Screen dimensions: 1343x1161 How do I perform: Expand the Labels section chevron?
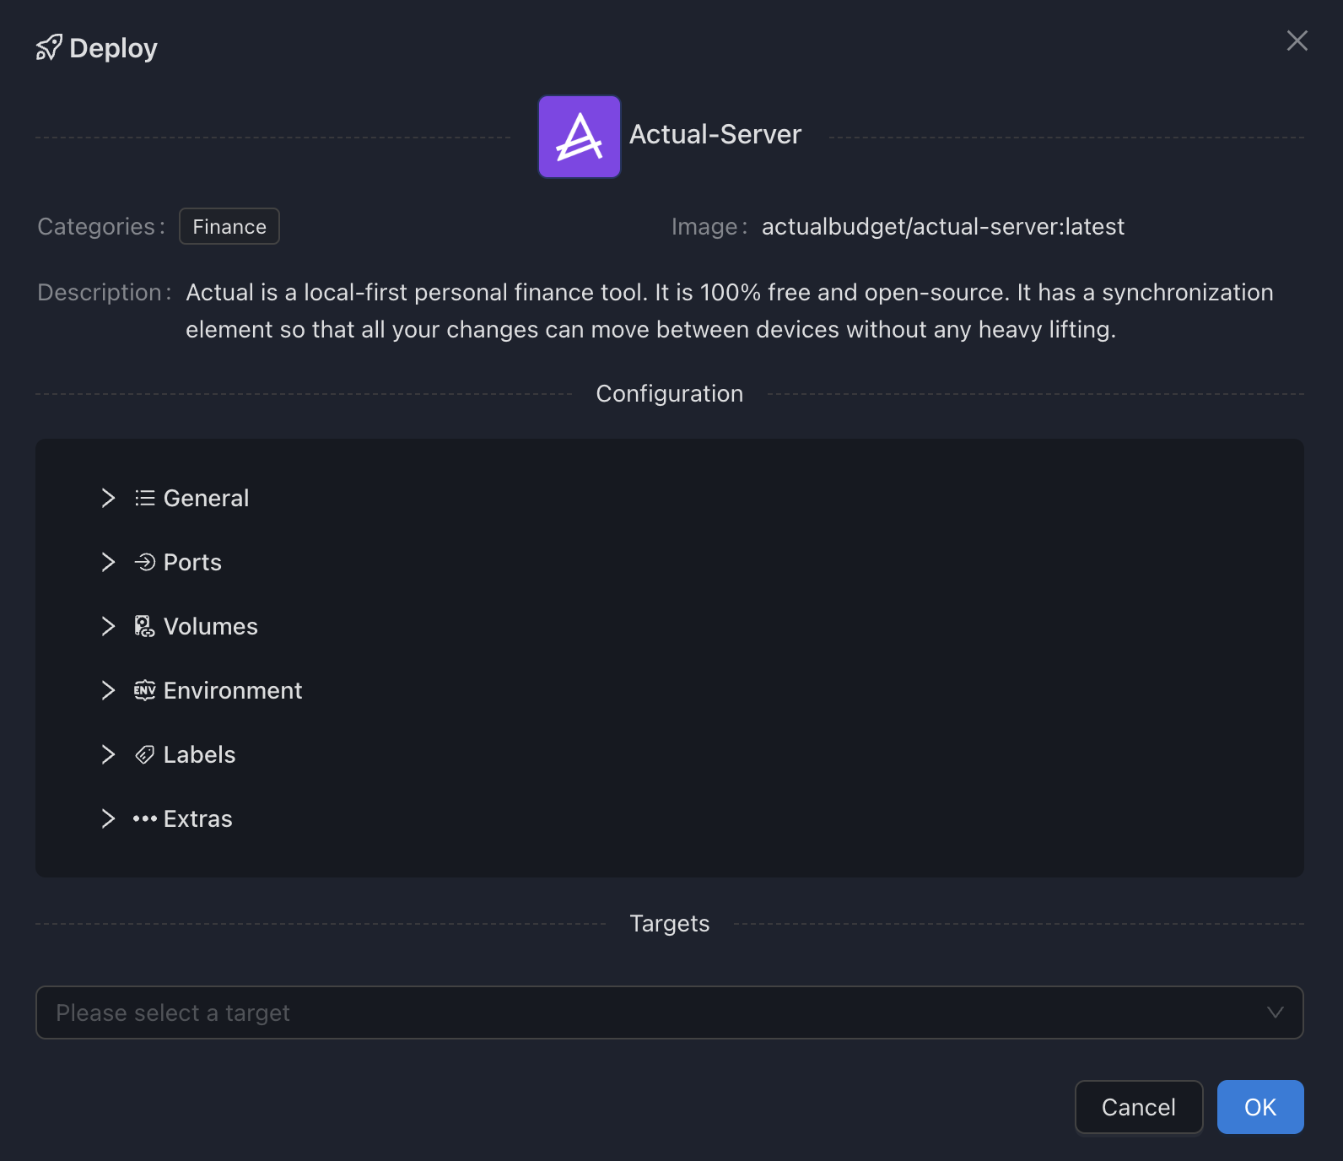[x=108, y=754]
